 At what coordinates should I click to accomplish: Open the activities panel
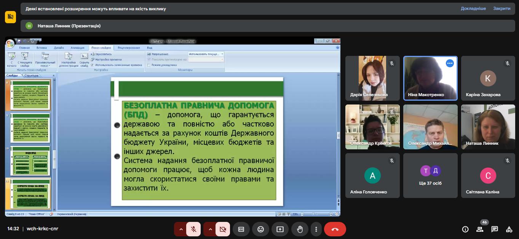point(509,229)
